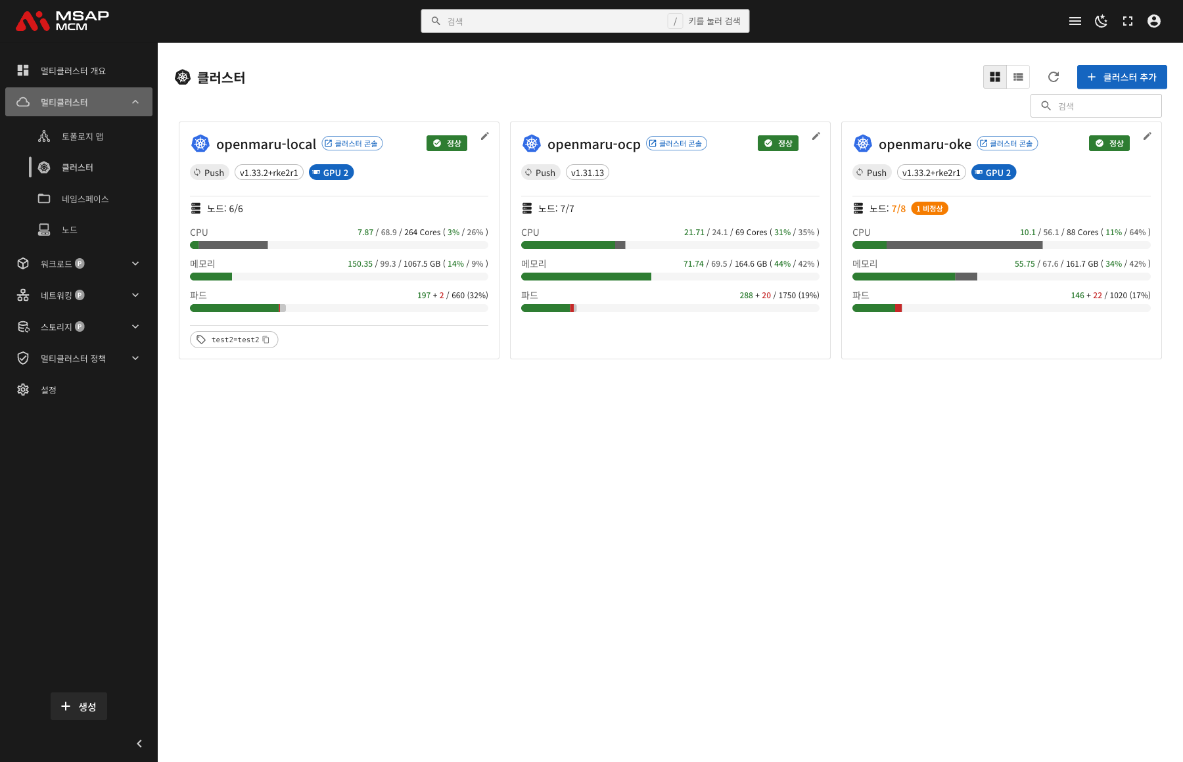The height and width of the screenshot is (762, 1183).
Task: Click openmaru-local CPU usage bar
Action: click(x=339, y=245)
